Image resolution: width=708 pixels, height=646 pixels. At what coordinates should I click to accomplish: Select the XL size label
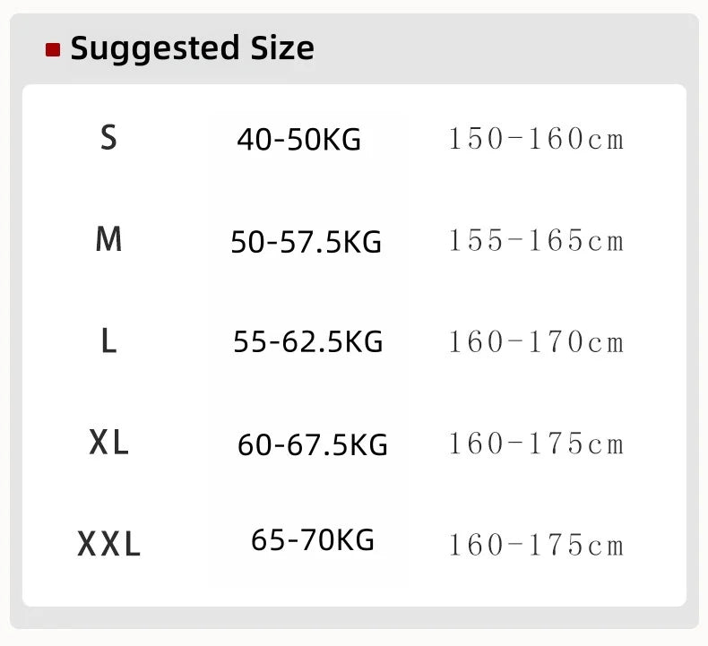tap(108, 443)
